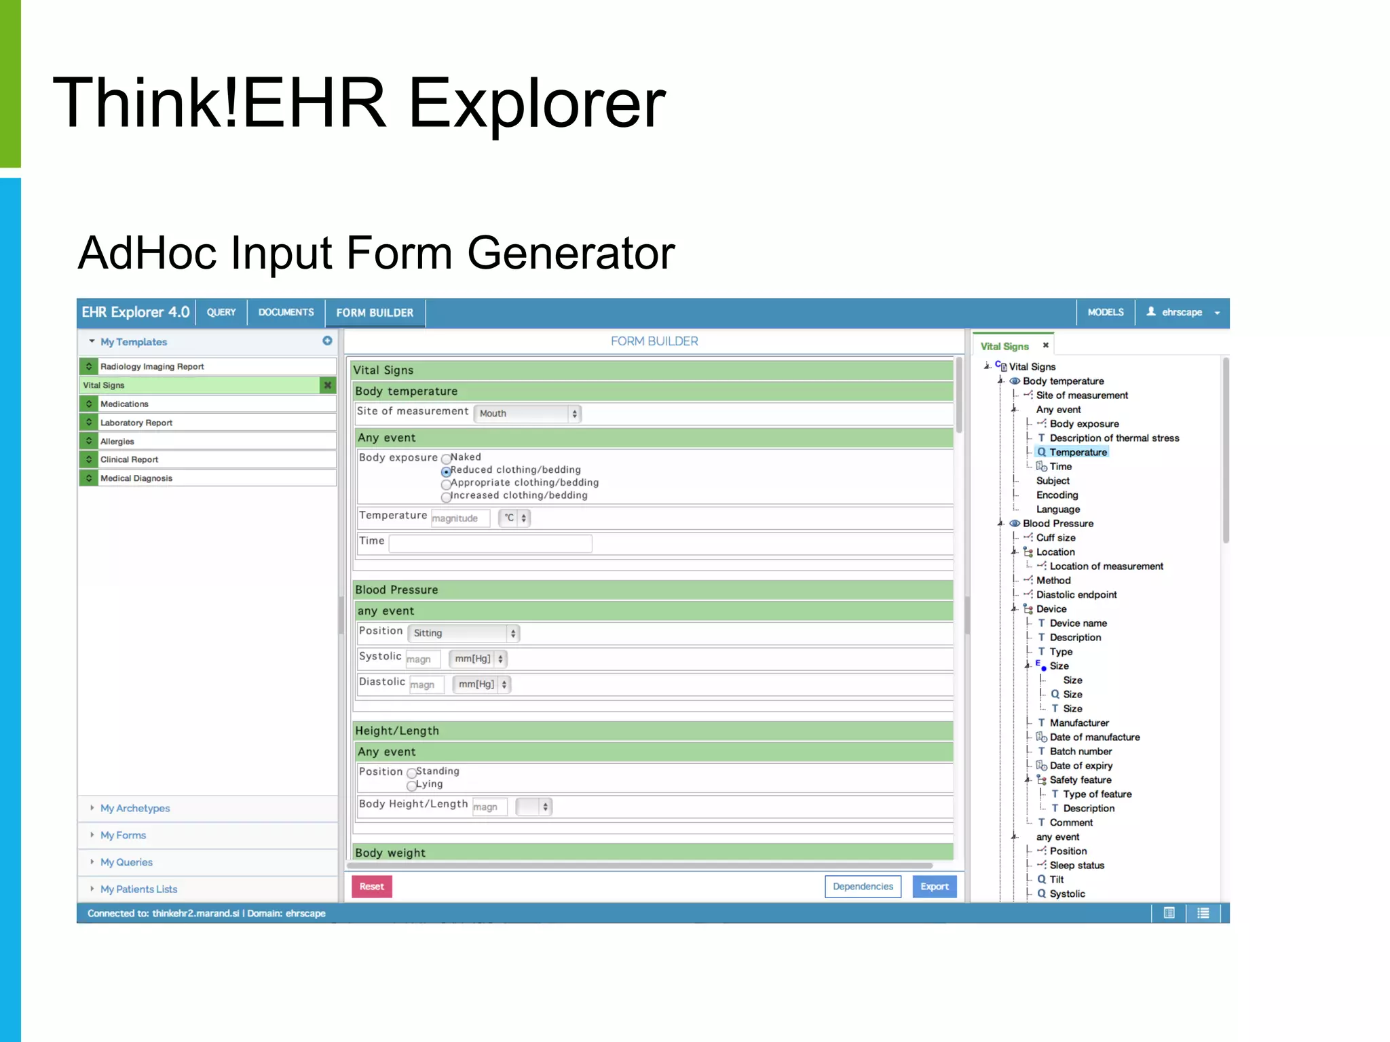
Task: Open Systolic mm[Hg] unit dropdown
Action: point(478,659)
